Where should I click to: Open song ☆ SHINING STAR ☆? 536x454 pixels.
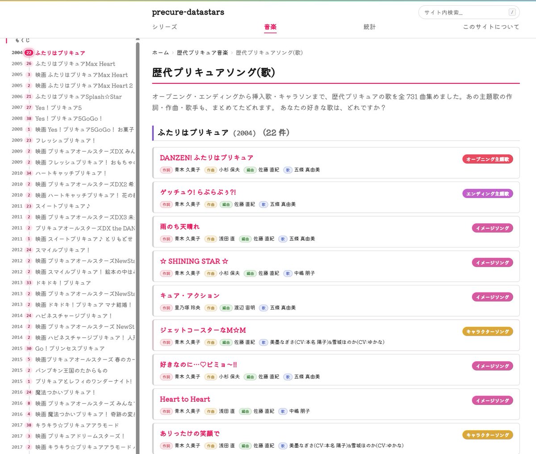point(194,261)
